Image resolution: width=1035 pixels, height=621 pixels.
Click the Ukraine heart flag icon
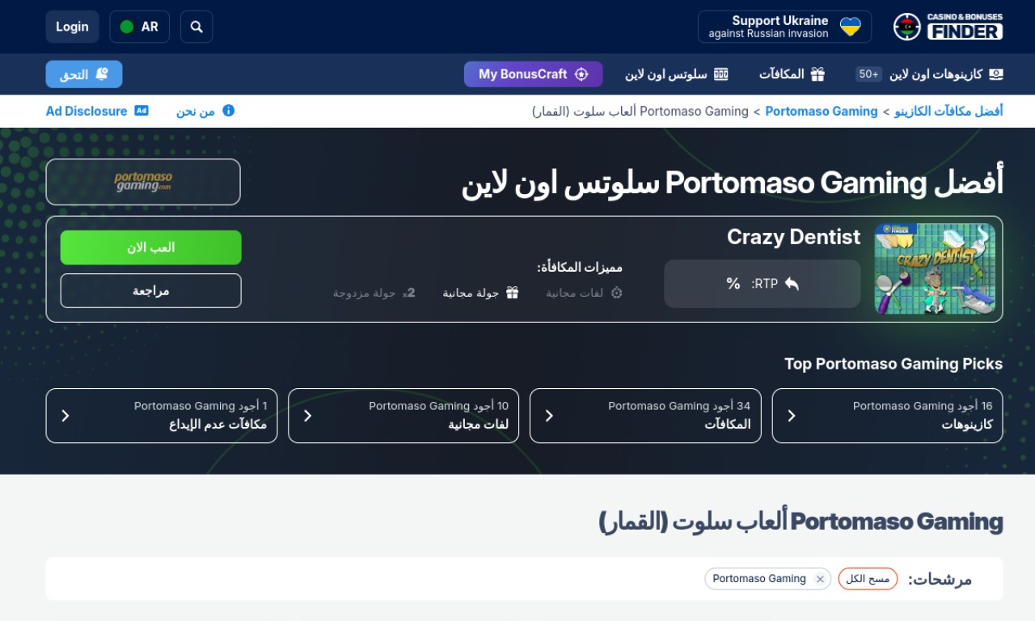851,27
